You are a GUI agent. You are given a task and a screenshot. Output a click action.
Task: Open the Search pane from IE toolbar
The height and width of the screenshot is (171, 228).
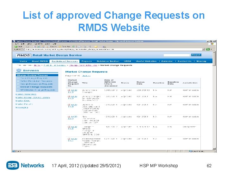[52, 47]
